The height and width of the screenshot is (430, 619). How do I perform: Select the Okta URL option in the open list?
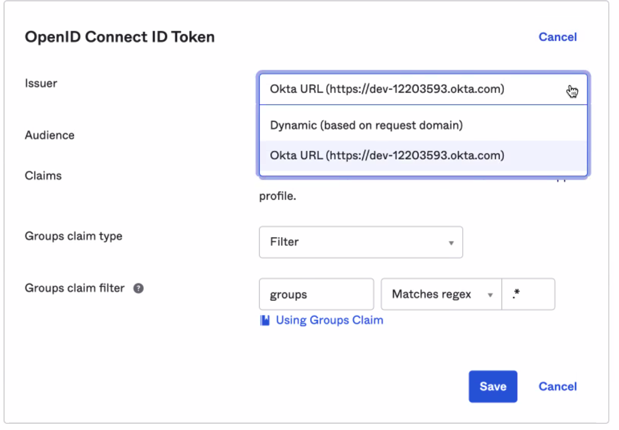[x=387, y=156]
